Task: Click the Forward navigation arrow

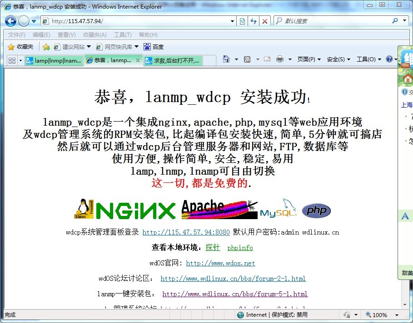Action: click(x=24, y=21)
